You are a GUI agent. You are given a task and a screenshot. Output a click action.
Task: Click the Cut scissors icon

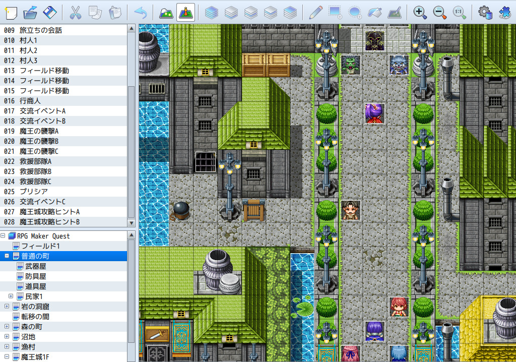coord(76,12)
